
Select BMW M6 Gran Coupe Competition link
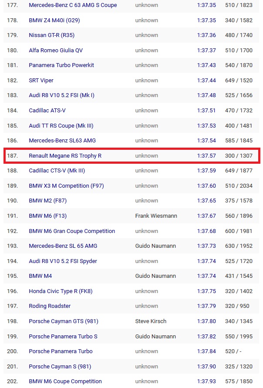[x=72, y=231]
